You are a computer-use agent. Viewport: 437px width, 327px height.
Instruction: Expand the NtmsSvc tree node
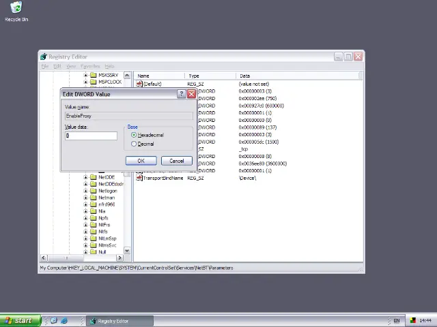coord(85,245)
